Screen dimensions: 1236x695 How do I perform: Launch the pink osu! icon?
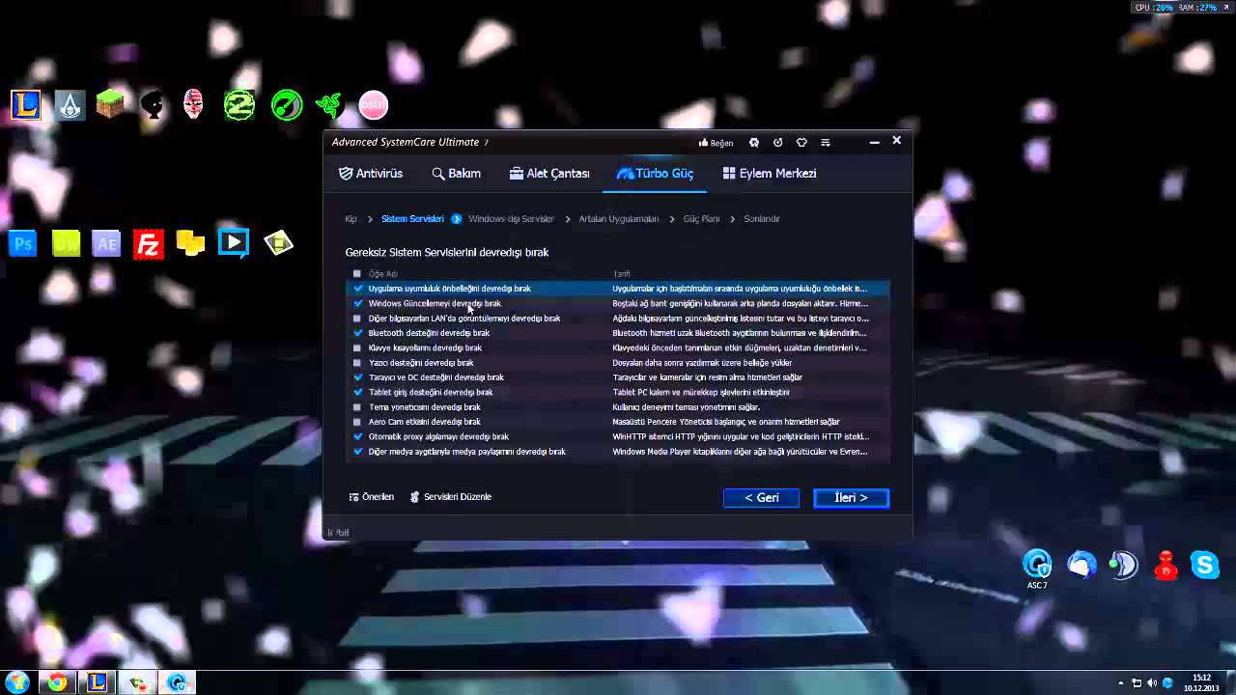click(x=374, y=104)
